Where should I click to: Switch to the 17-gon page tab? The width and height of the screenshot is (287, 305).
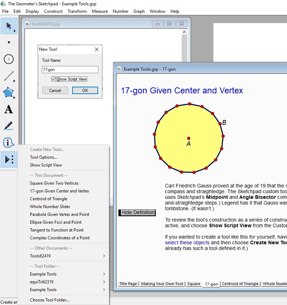[211, 284]
